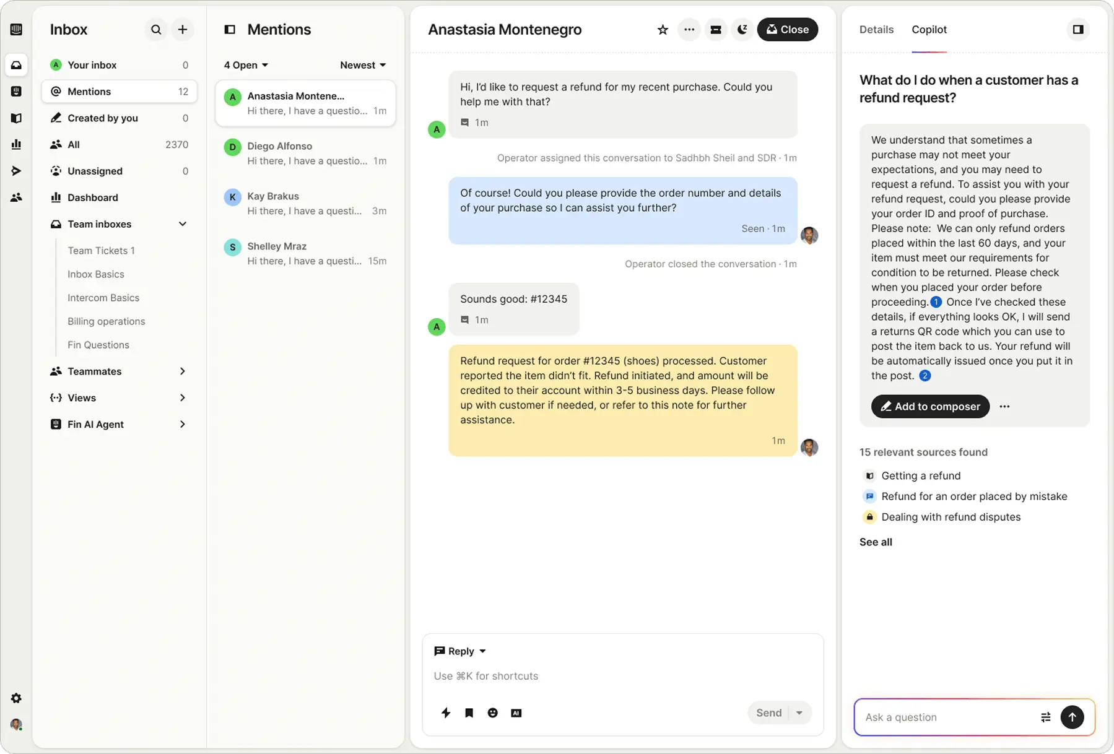Open All conversations
The height and width of the screenshot is (754, 1114).
click(x=120, y=144)
